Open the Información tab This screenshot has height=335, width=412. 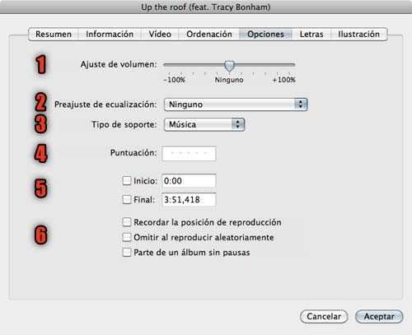click(110, 34)
